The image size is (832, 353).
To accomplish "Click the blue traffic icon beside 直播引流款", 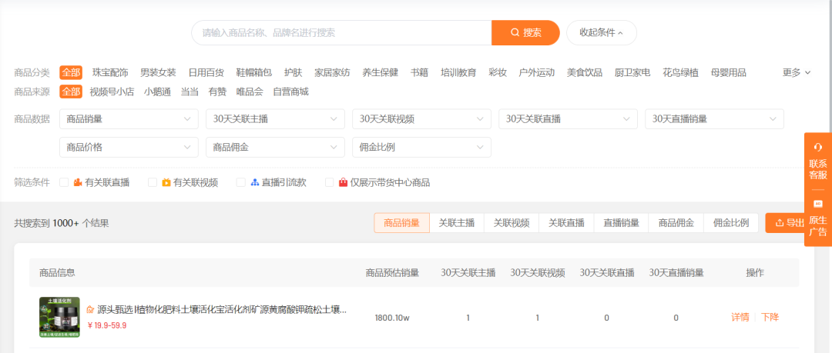I will pos(255,183).
